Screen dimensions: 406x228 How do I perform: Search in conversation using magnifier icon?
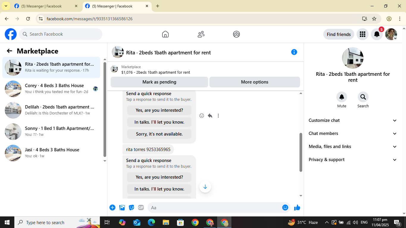pos(363,97)
